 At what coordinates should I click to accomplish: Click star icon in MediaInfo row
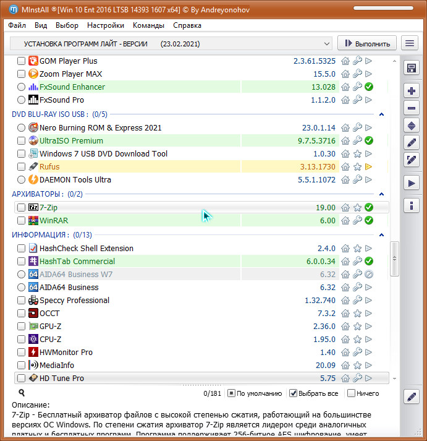(x=357, y=366)
